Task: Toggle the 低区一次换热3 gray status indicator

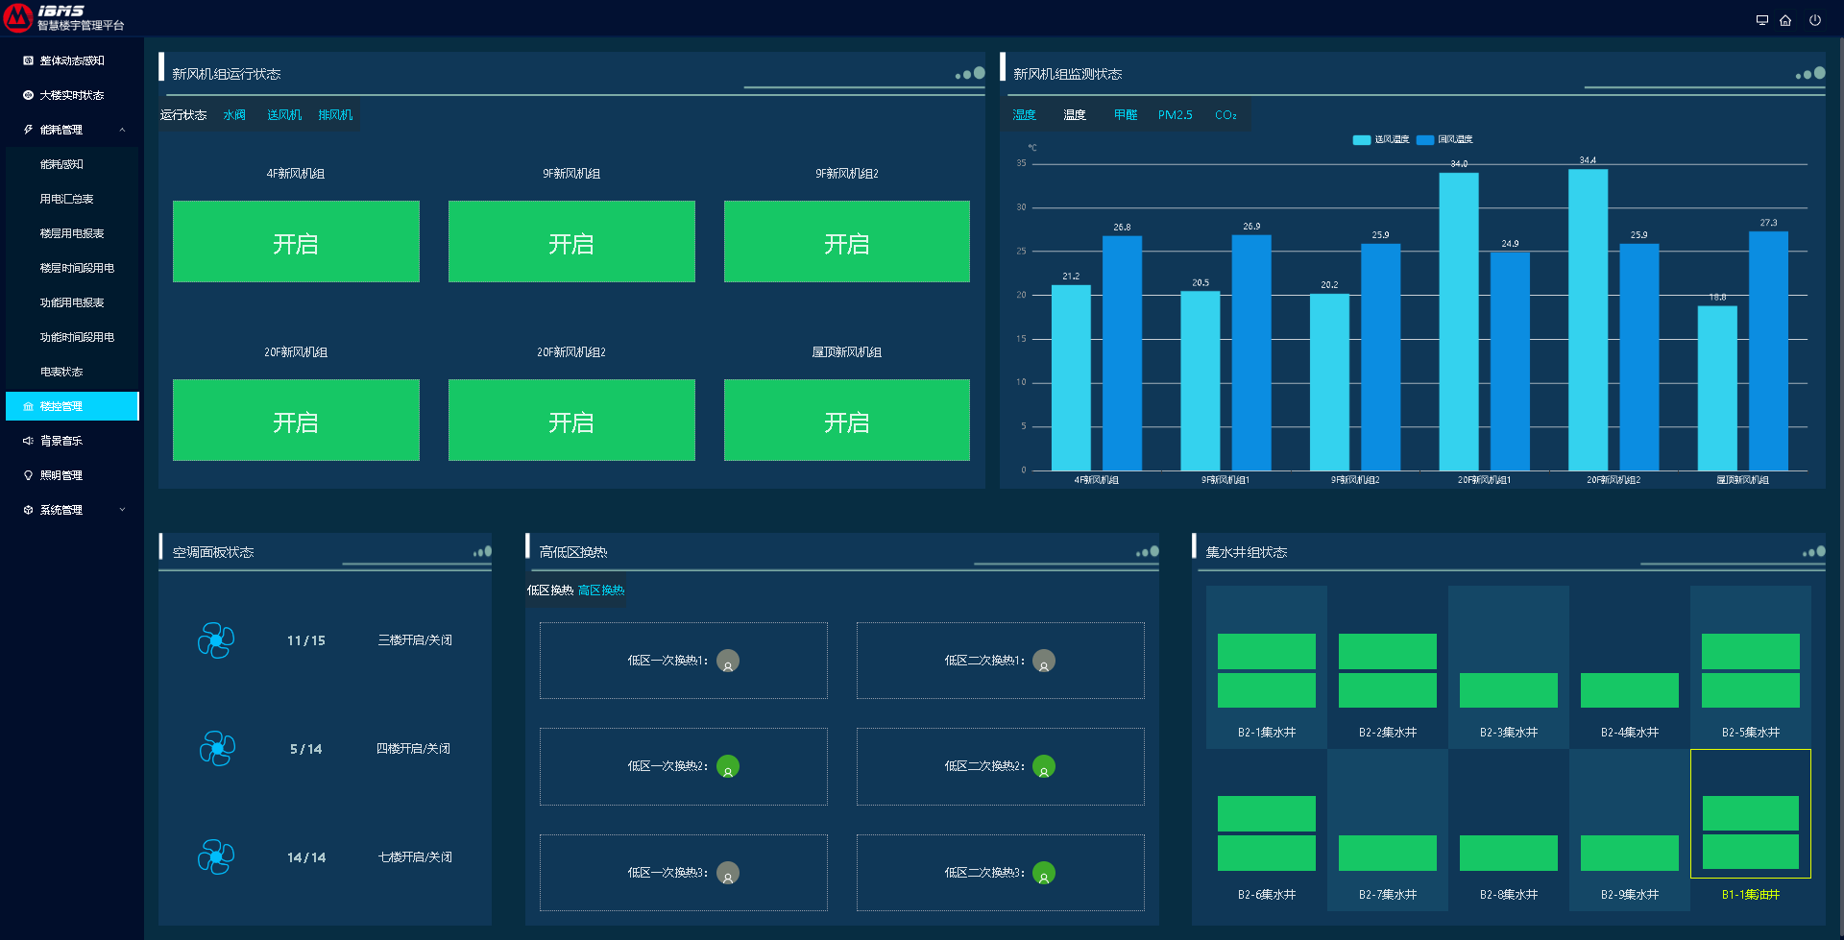Action: click(728, 874)
